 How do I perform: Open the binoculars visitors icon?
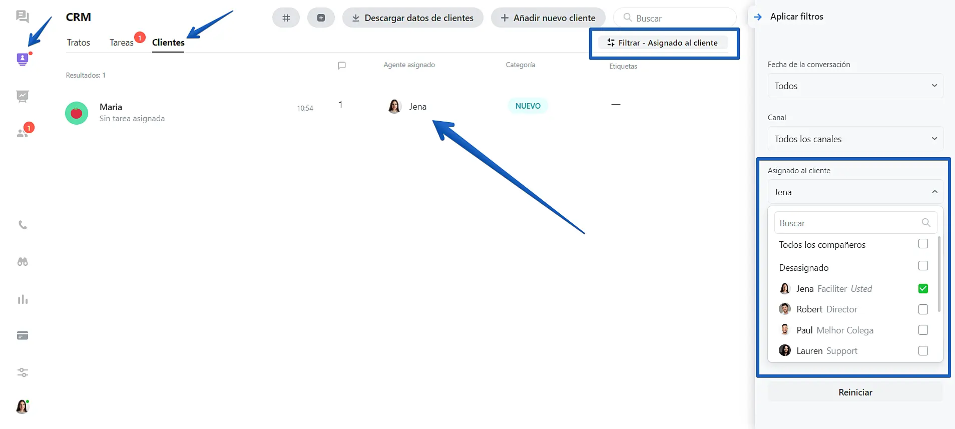[23, 262]
